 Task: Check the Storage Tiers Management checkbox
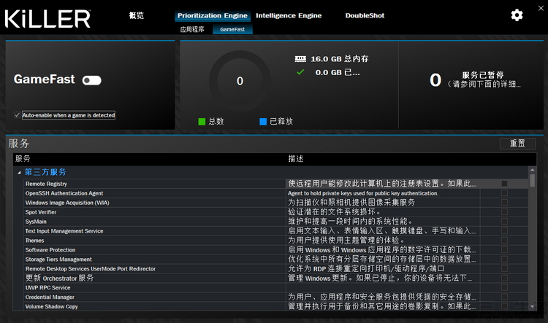[504, 259]
